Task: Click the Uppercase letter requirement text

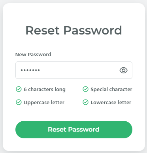Action: (x=44, y=103)
